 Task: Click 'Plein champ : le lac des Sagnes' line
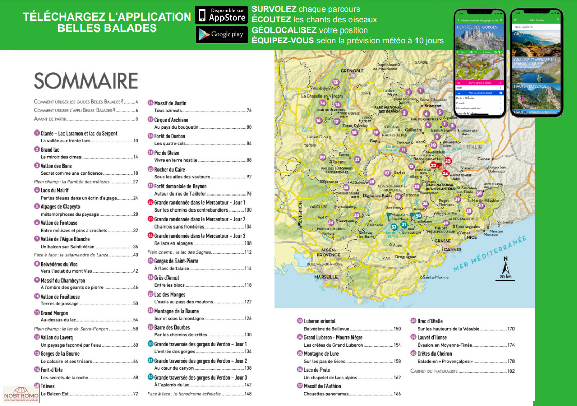(x=199, y=252)
